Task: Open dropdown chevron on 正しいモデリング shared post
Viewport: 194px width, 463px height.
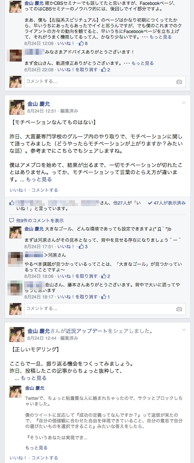Action: [184, 330]
